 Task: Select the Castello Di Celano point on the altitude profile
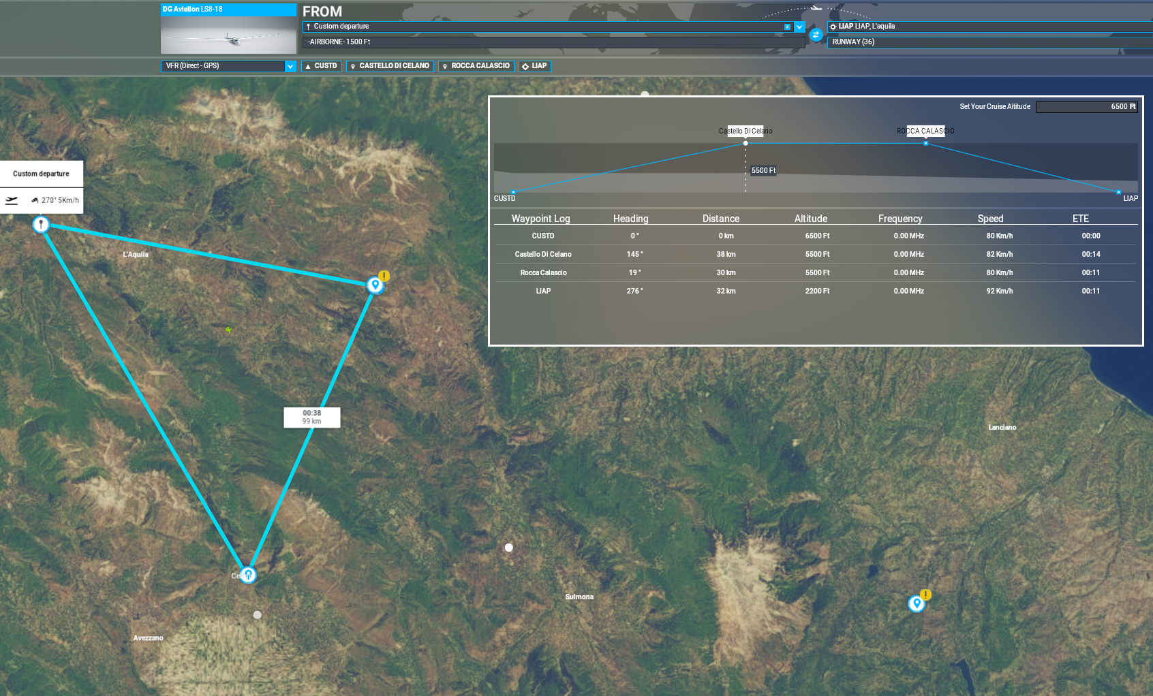click(x=745, y=143)
